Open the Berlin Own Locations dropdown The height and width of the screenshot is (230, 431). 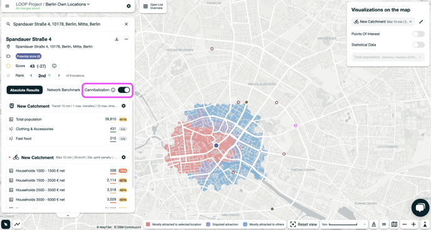coord(68,4)
